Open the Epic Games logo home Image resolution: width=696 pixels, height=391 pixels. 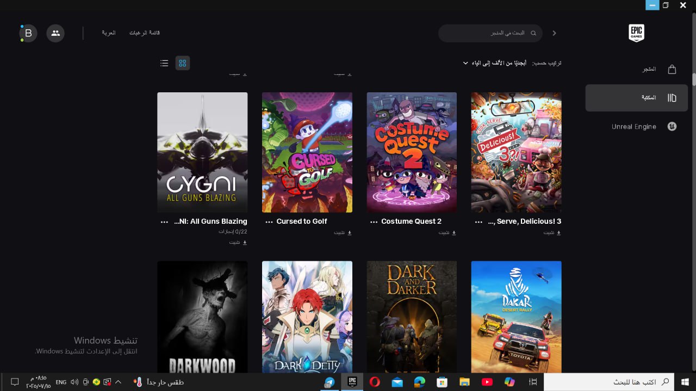click(x=636, y=33)
